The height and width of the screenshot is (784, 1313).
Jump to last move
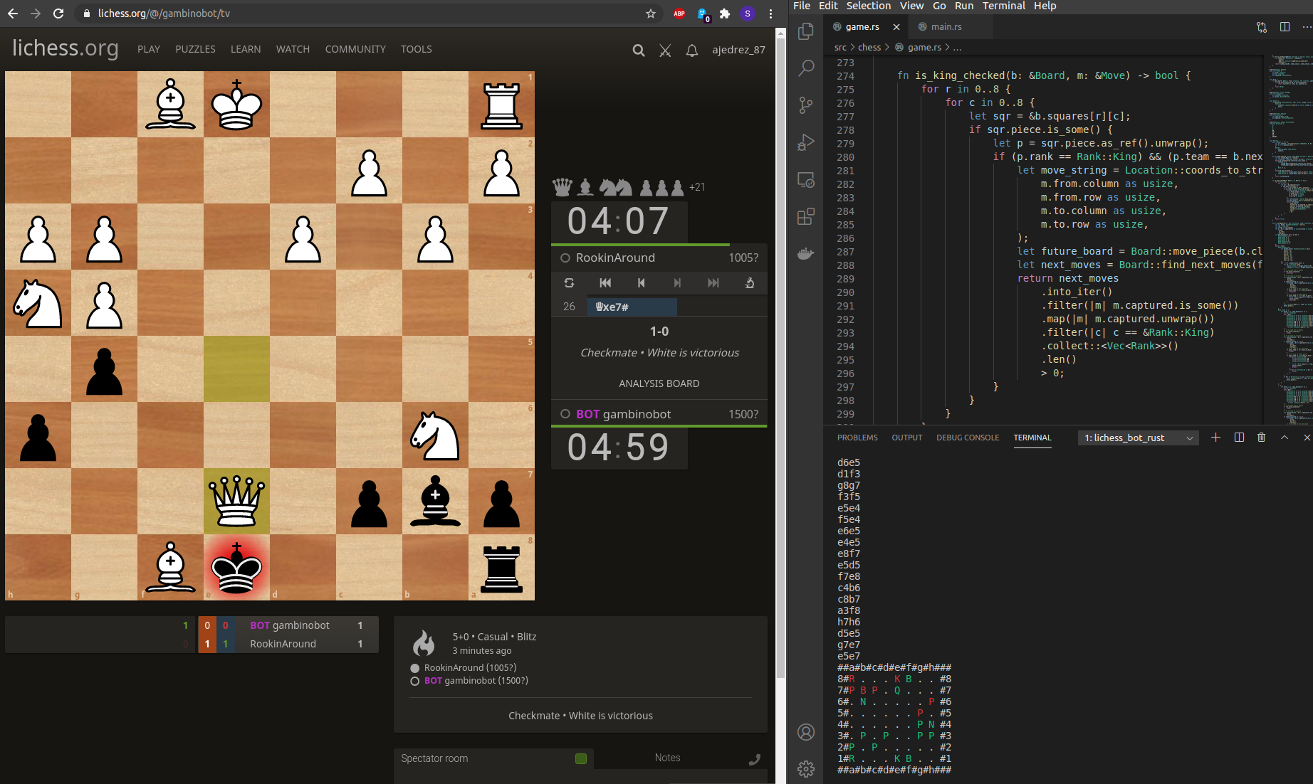coord(713,282)
